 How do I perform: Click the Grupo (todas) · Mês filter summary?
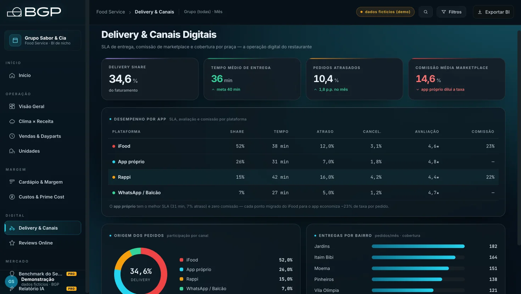(203, 12)
